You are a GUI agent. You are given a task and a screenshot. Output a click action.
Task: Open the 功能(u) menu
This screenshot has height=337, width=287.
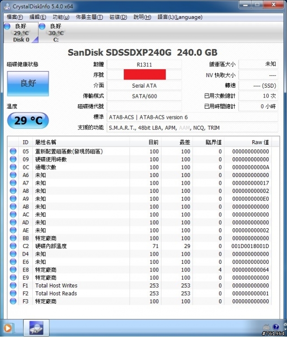[x=61, y=17]
